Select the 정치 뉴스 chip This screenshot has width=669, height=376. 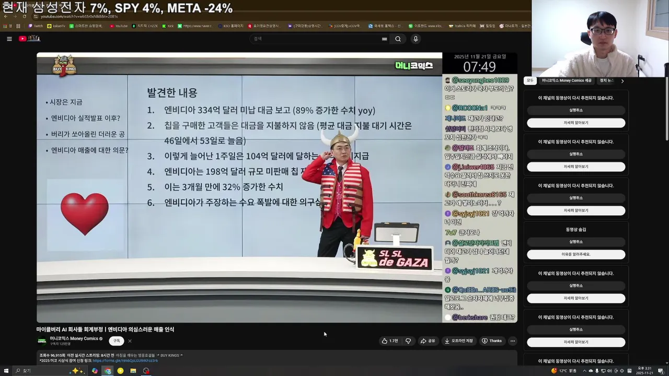coord(607,80)
